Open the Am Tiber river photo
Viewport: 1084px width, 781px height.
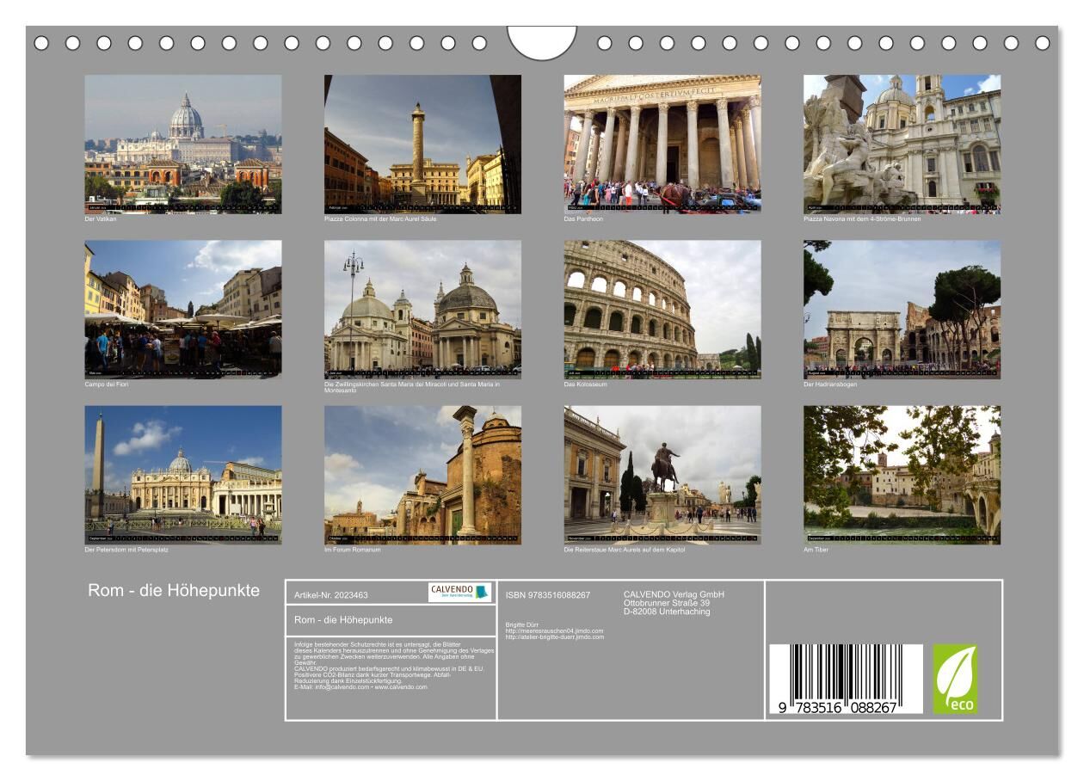[x=902, y=474]
